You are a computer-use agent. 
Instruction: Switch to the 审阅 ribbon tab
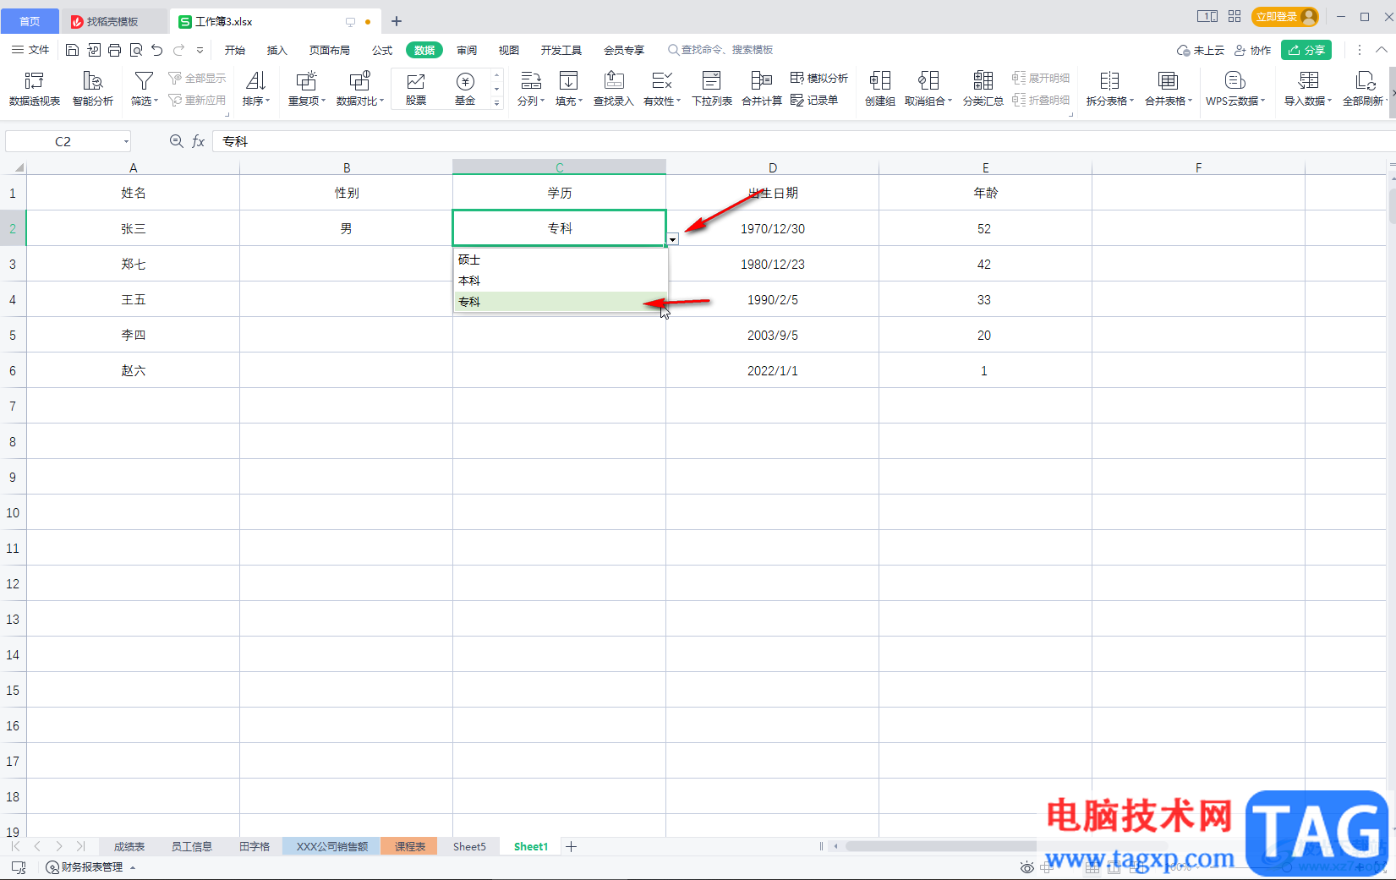coord(467,50)
